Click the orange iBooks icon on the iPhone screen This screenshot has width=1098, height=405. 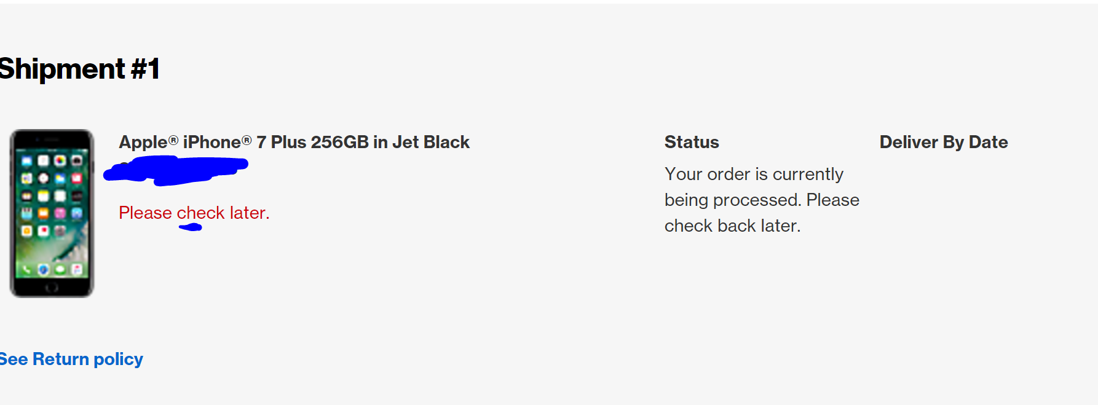[x=43, y=213]
